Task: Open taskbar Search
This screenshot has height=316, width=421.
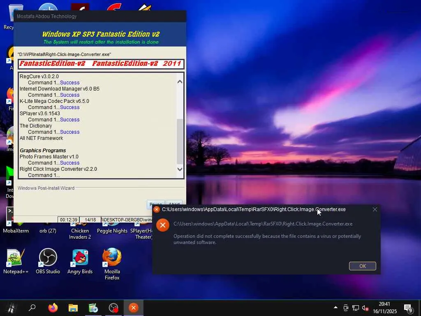Action: click(x=32, y=308)
